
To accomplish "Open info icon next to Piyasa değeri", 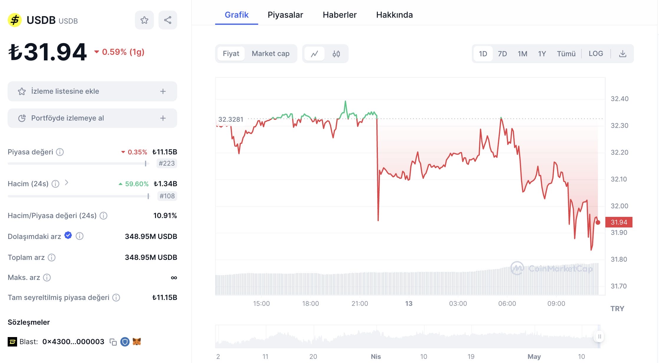I will pos(60,152).
